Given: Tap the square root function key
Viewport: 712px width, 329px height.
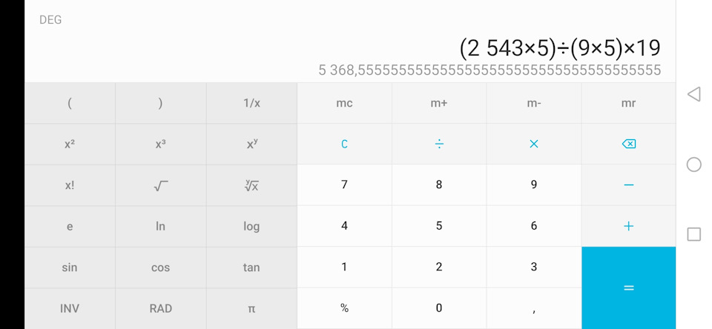Looking at the screenshot, I should [x=161, y=185].
